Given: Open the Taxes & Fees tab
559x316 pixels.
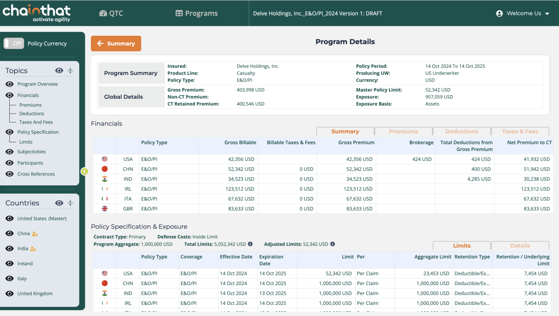Looking at the screenshot, I should tap(520, 131).
